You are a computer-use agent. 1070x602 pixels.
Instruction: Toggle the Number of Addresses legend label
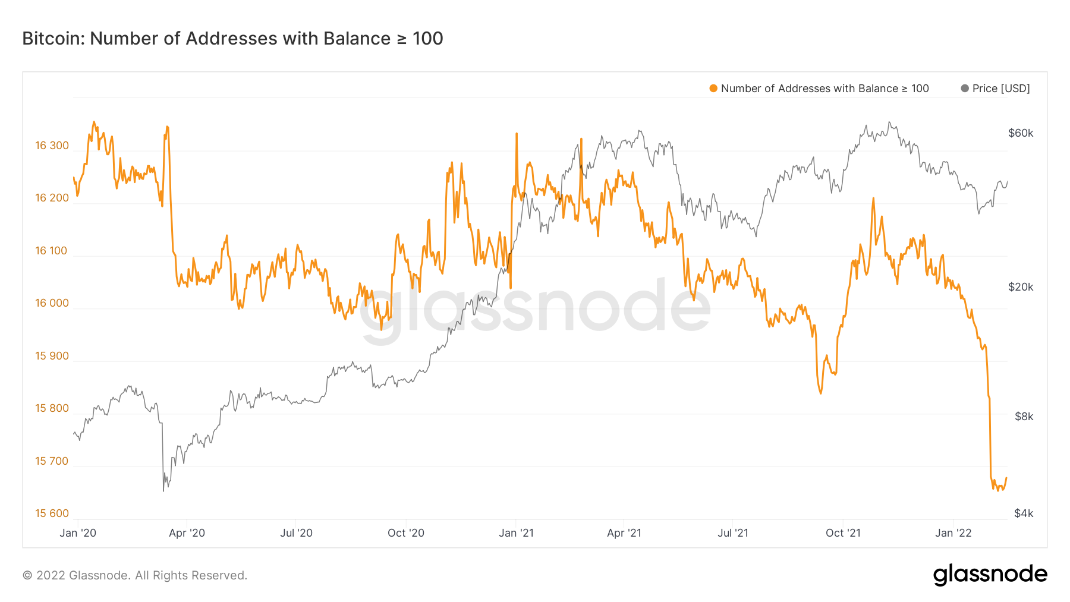(824, 89)
